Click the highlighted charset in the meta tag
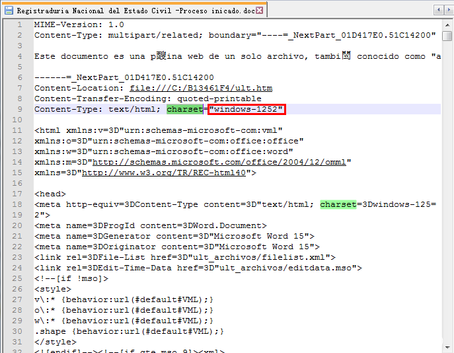This screenshot has width=454, height=353. 338,204
